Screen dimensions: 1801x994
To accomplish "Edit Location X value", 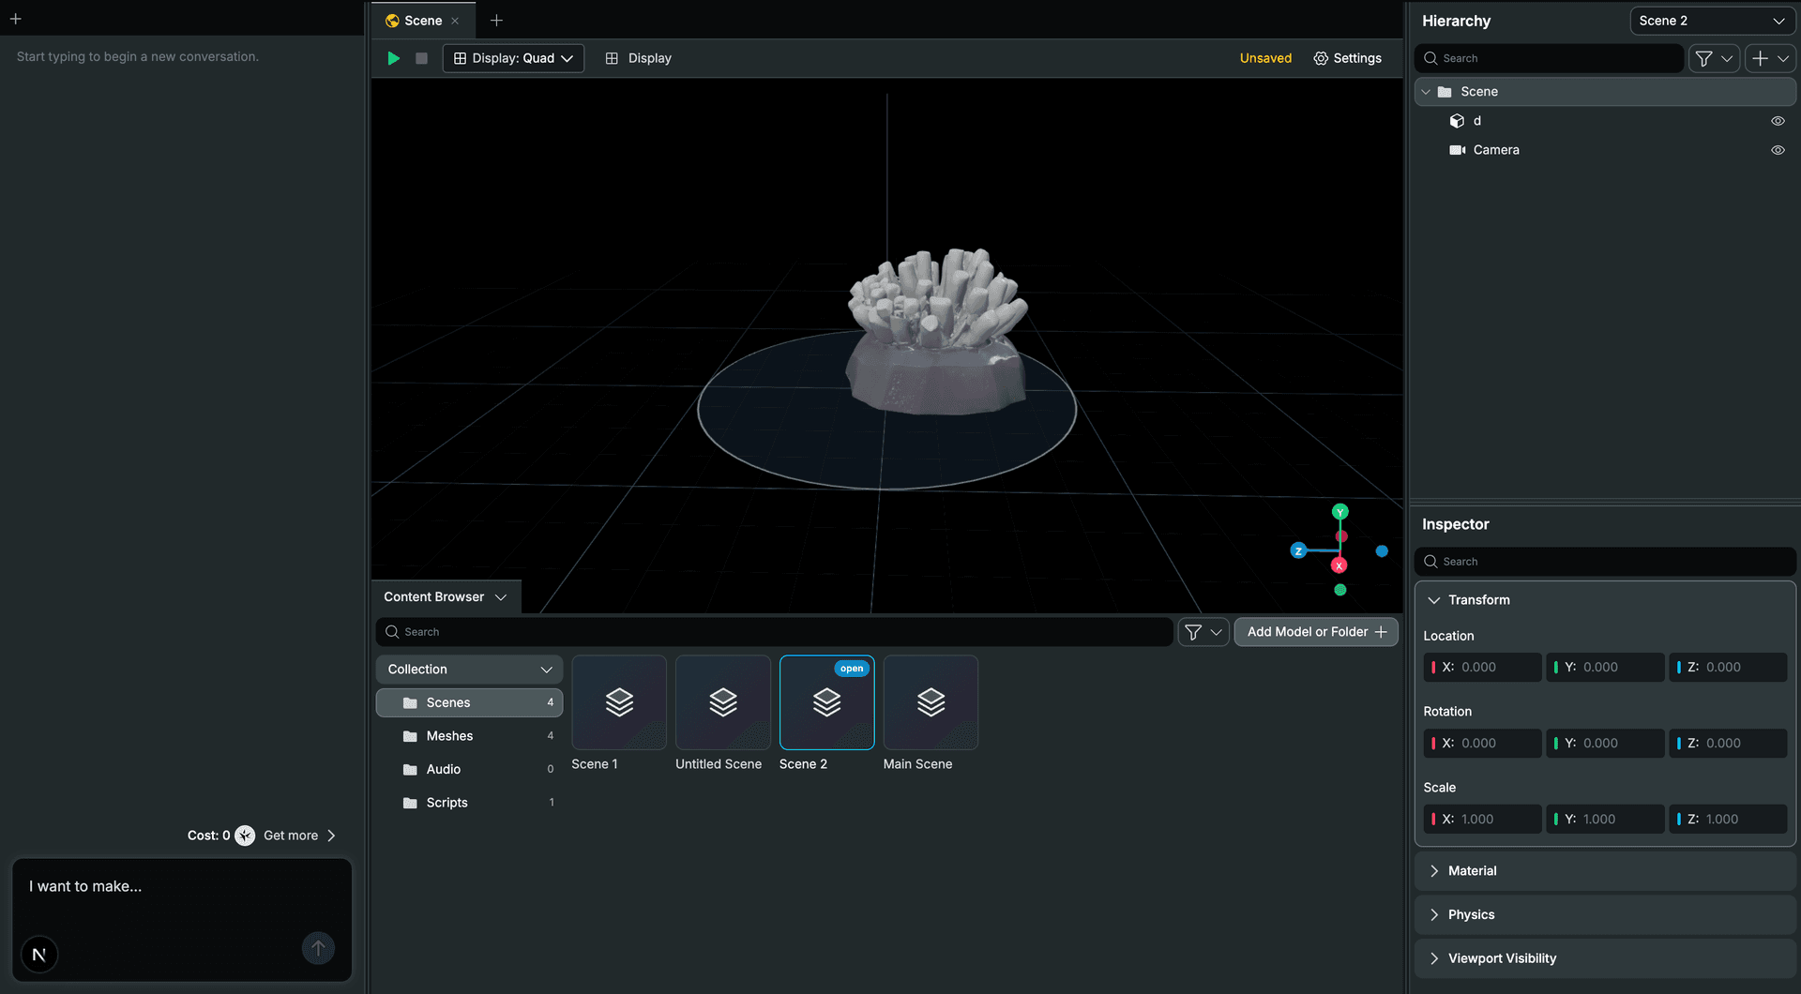I will click(1482, 668).
